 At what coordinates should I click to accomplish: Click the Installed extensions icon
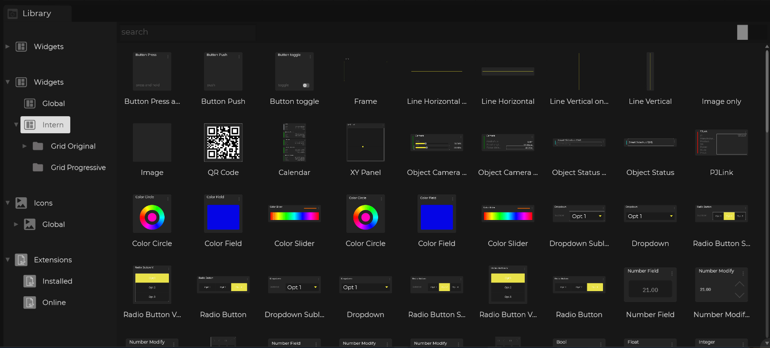30,281
